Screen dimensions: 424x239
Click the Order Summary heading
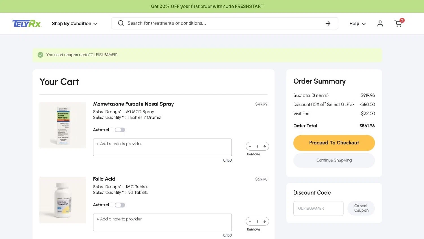(319, 81)
